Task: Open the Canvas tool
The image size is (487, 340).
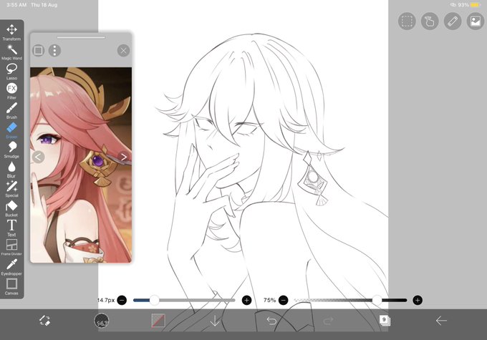Action: pyautogui.click(x=11, y=286)
